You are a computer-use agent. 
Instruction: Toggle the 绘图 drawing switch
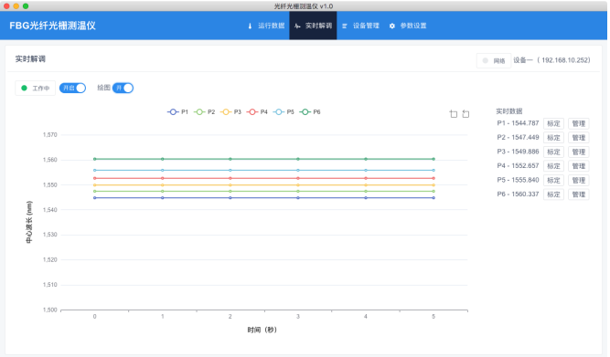pyautogui.click(x=123, y=89)
